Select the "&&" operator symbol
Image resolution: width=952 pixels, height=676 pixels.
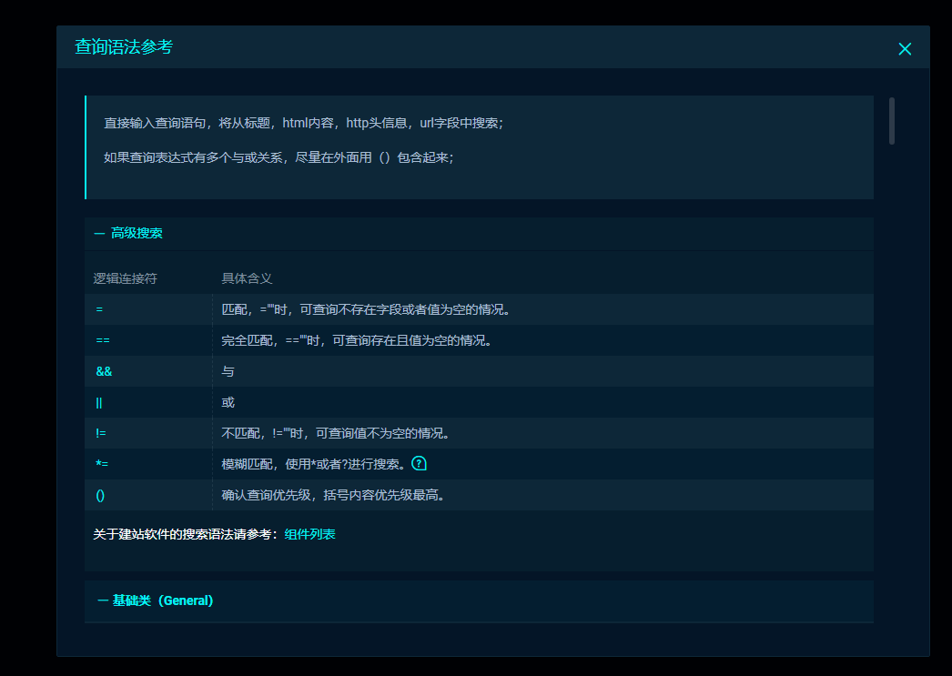pyautogui.click(x=102, y=371)
